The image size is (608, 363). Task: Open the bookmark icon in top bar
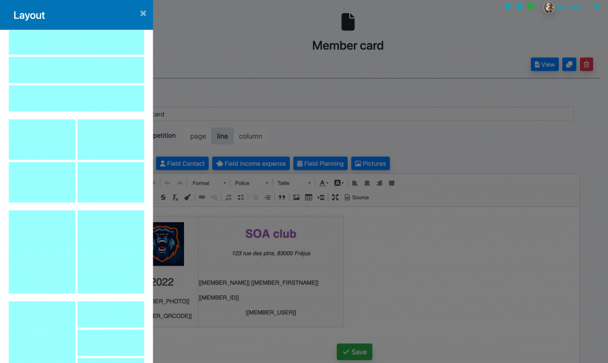tap(508, 7)
